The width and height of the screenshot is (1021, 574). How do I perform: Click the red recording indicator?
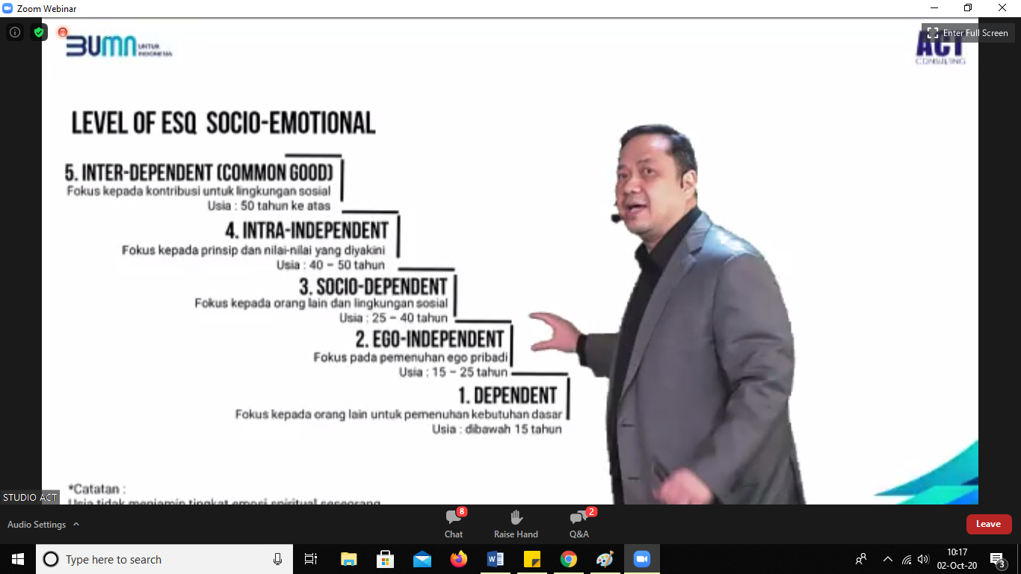click(x=63, y=32)
